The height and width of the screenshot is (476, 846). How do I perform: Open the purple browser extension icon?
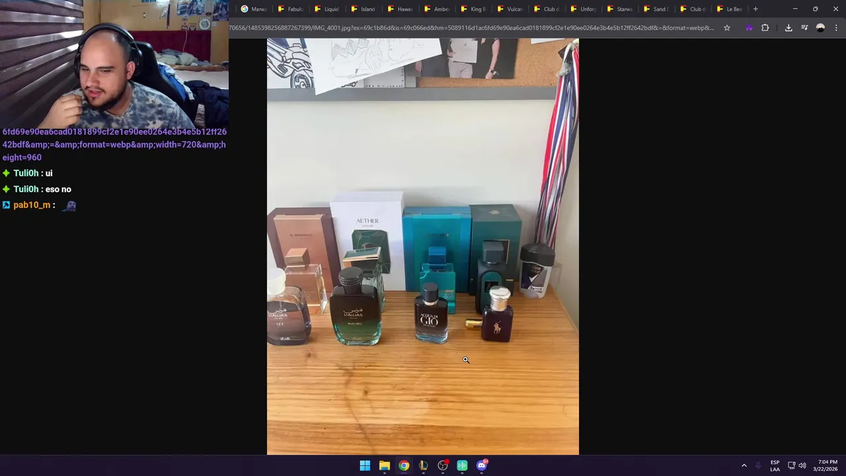point(749,28)
